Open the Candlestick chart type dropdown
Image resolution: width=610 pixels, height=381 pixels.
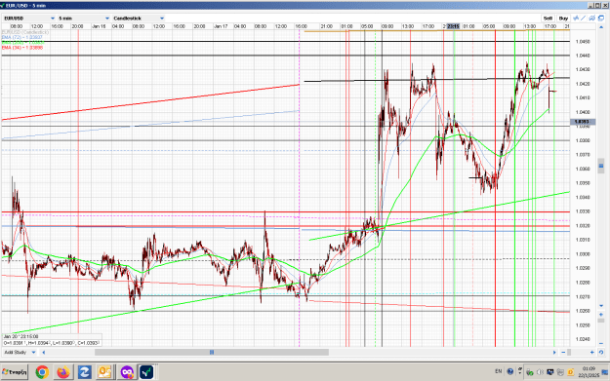(139, 19)
